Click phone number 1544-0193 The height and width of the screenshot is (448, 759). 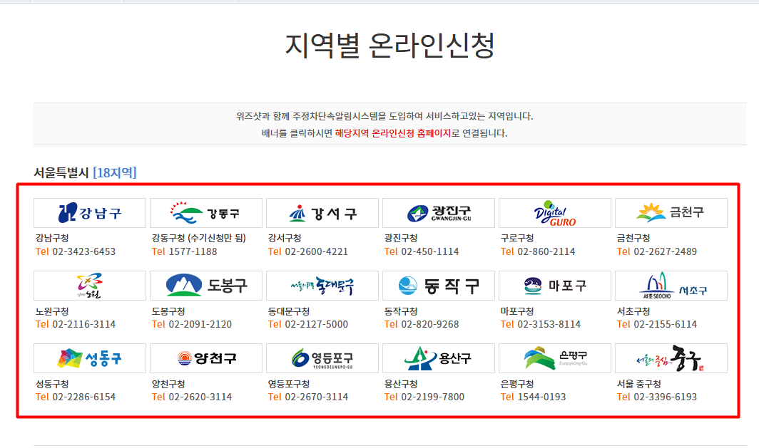541,397
